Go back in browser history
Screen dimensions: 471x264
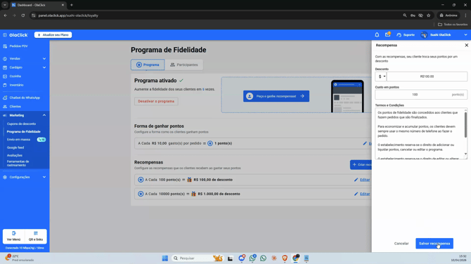pyautogui.click(x=6, y=15)
